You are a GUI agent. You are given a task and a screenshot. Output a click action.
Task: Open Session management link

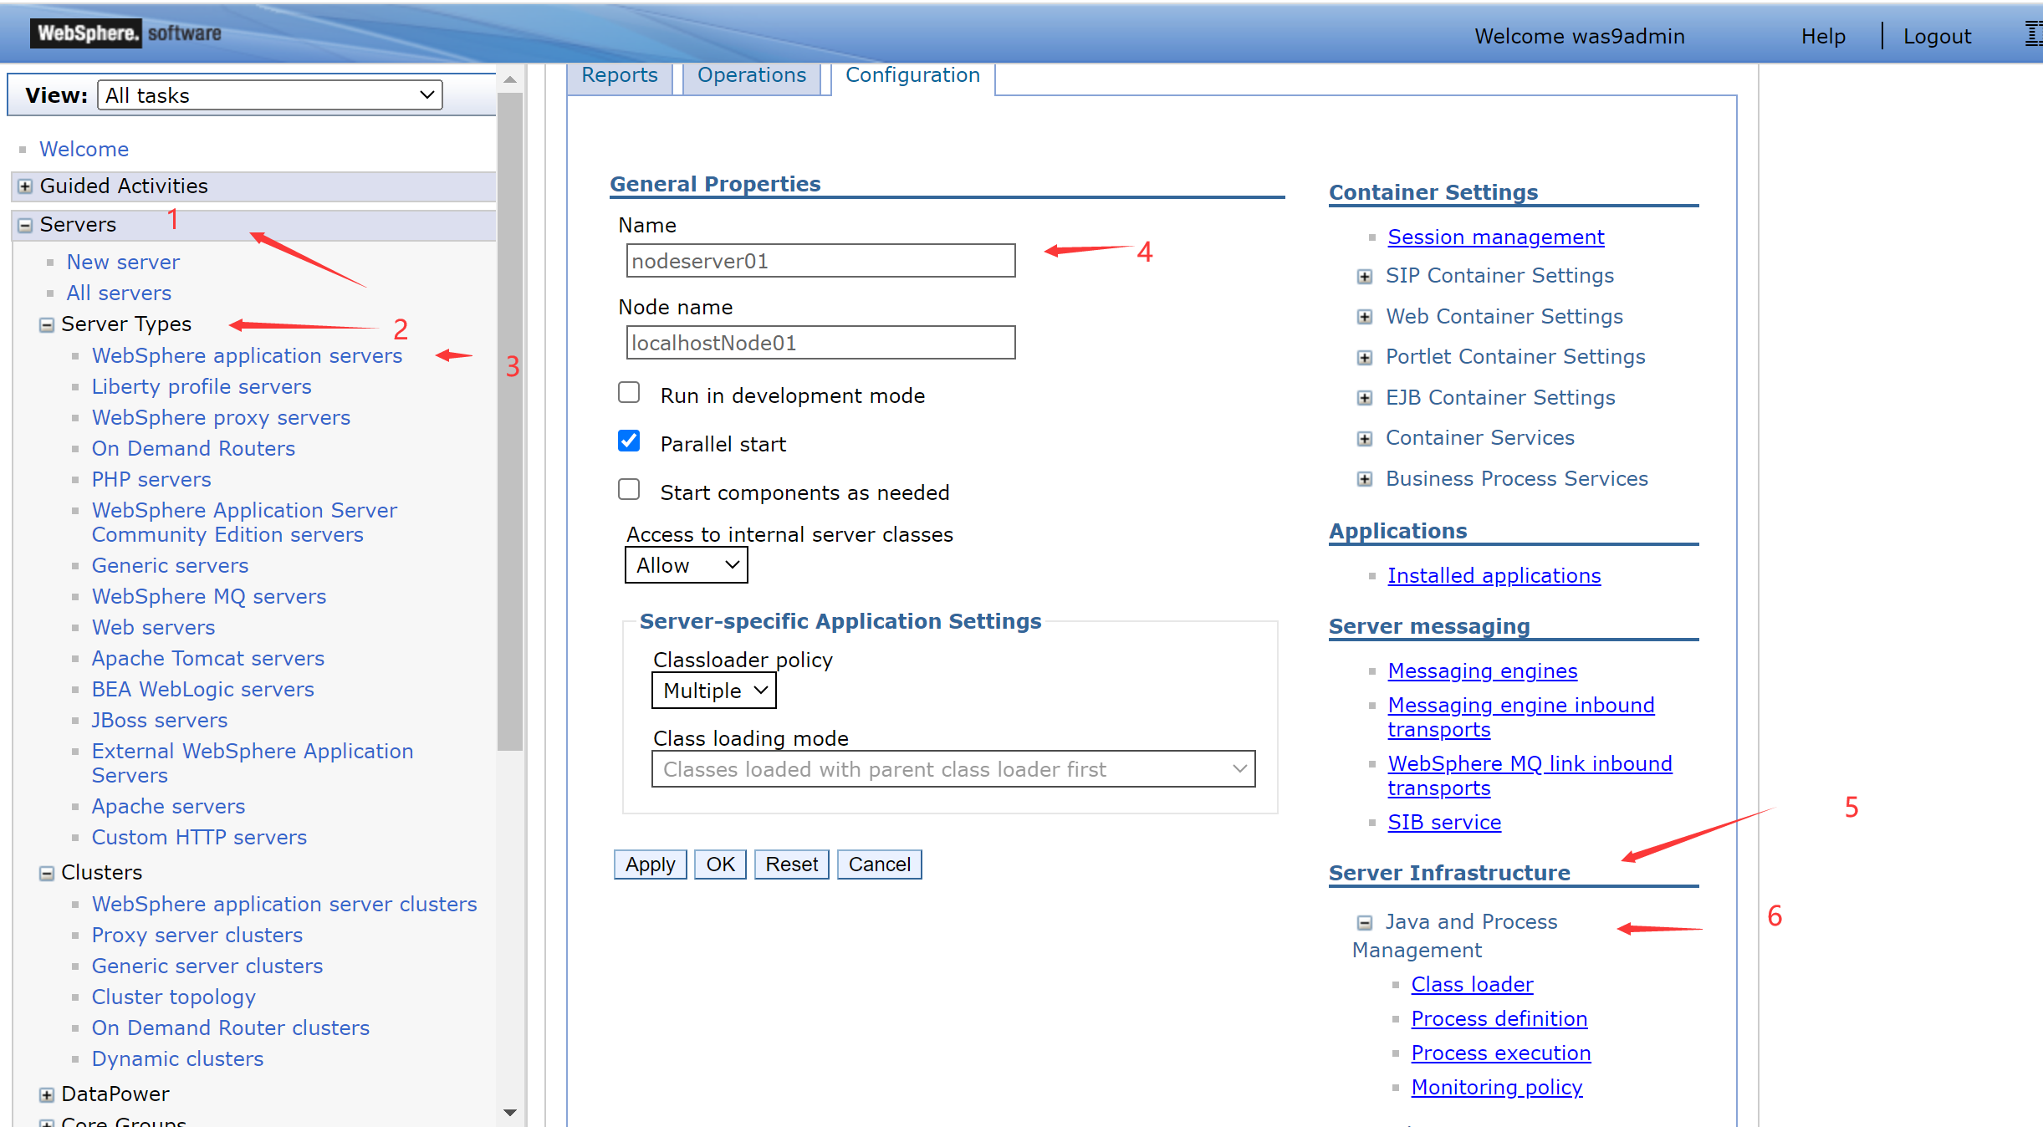(1496, 237)
